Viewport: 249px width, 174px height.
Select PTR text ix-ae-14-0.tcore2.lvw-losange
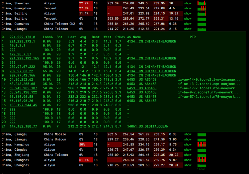209,80
